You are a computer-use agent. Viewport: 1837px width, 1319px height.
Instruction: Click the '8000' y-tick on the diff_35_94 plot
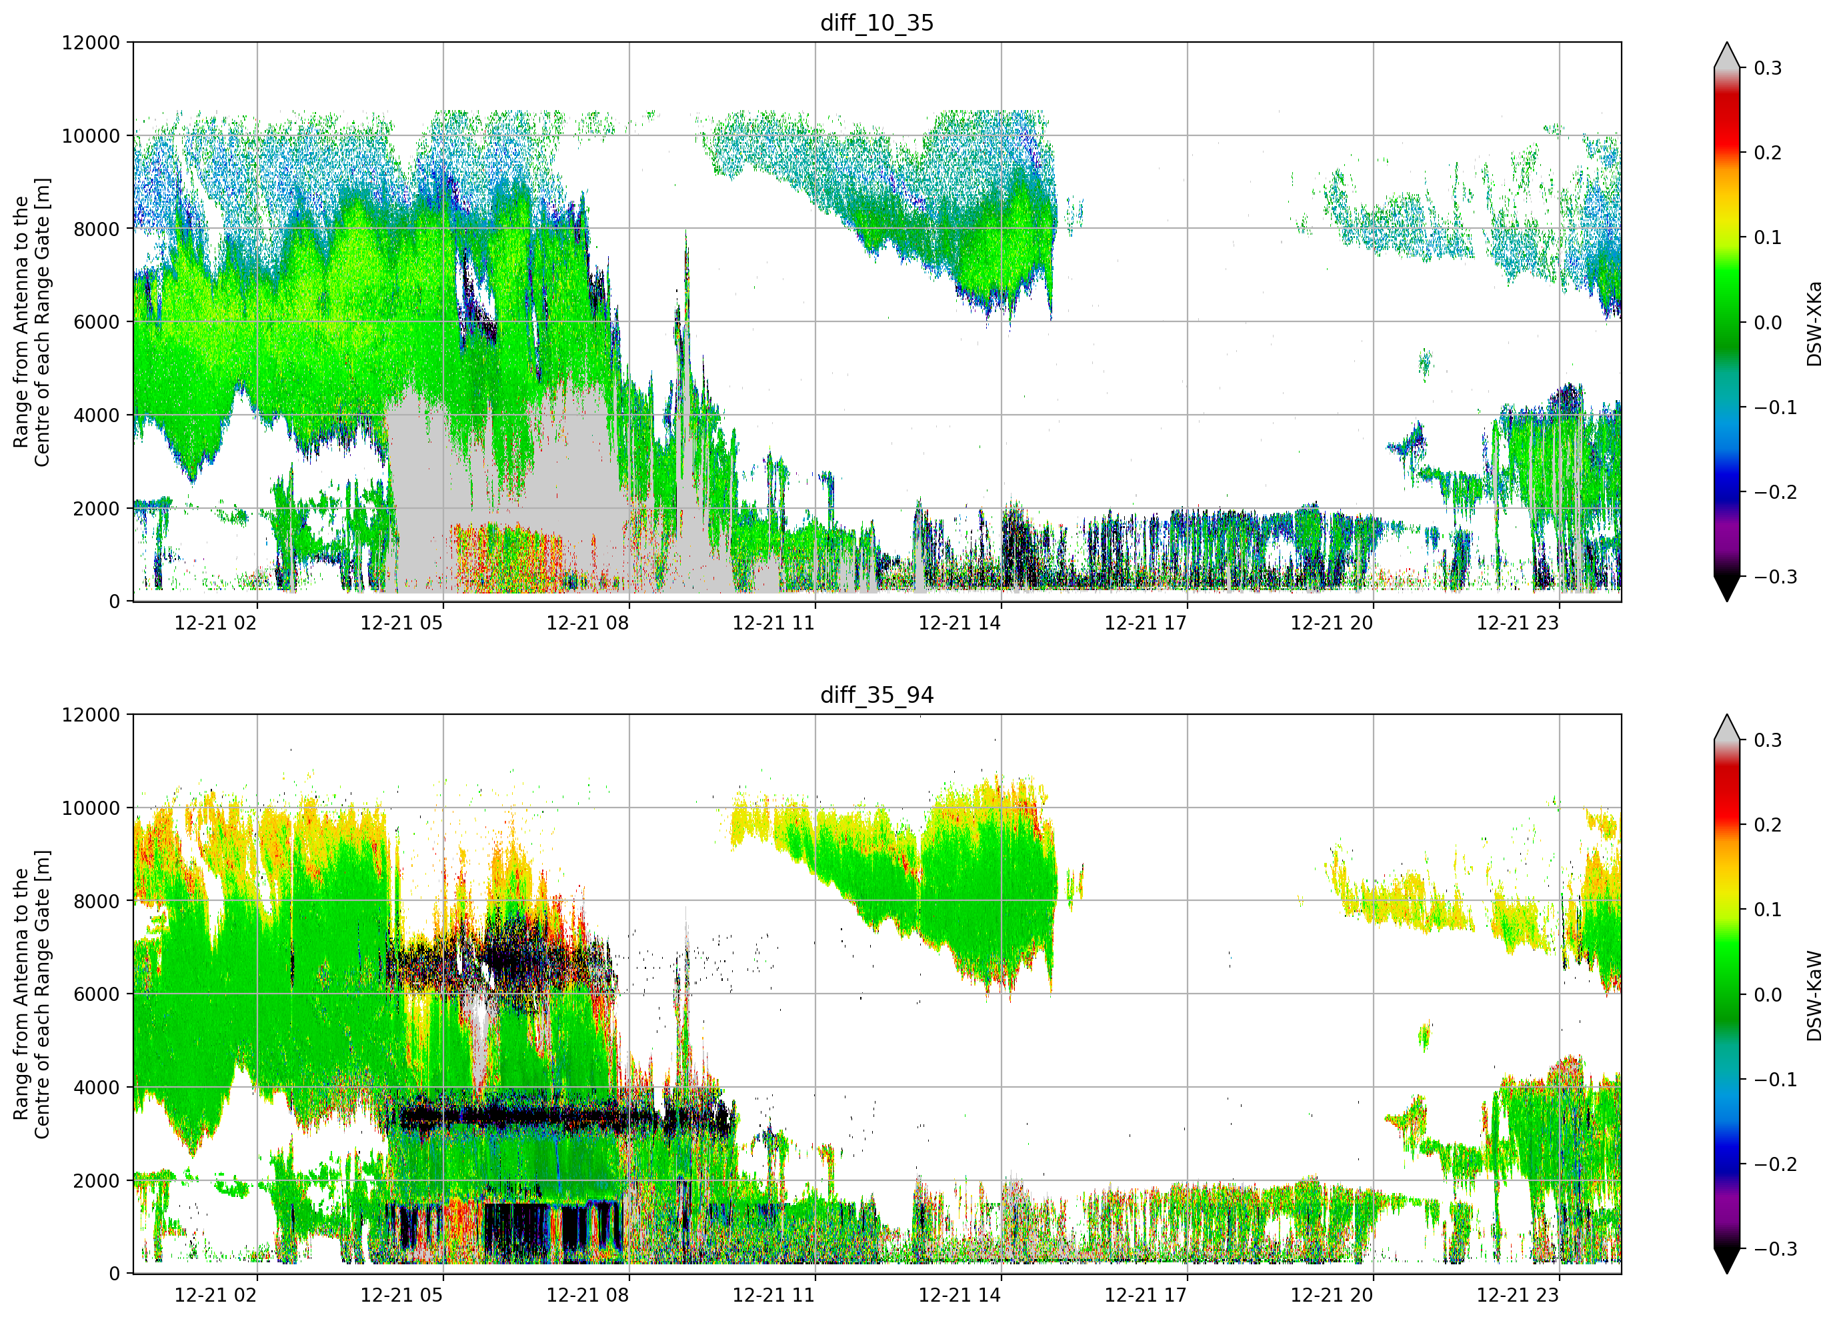point(97,902)
